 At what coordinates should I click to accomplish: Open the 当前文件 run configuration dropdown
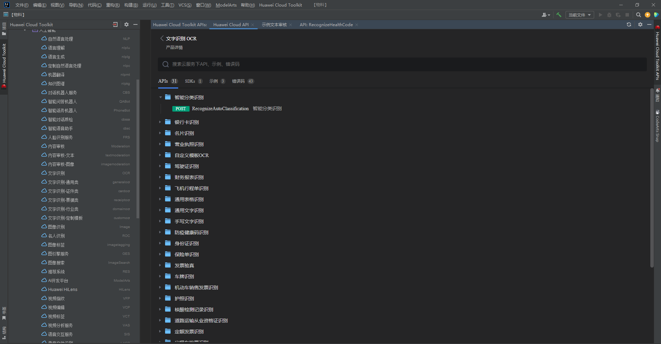[x=579, y=15]
